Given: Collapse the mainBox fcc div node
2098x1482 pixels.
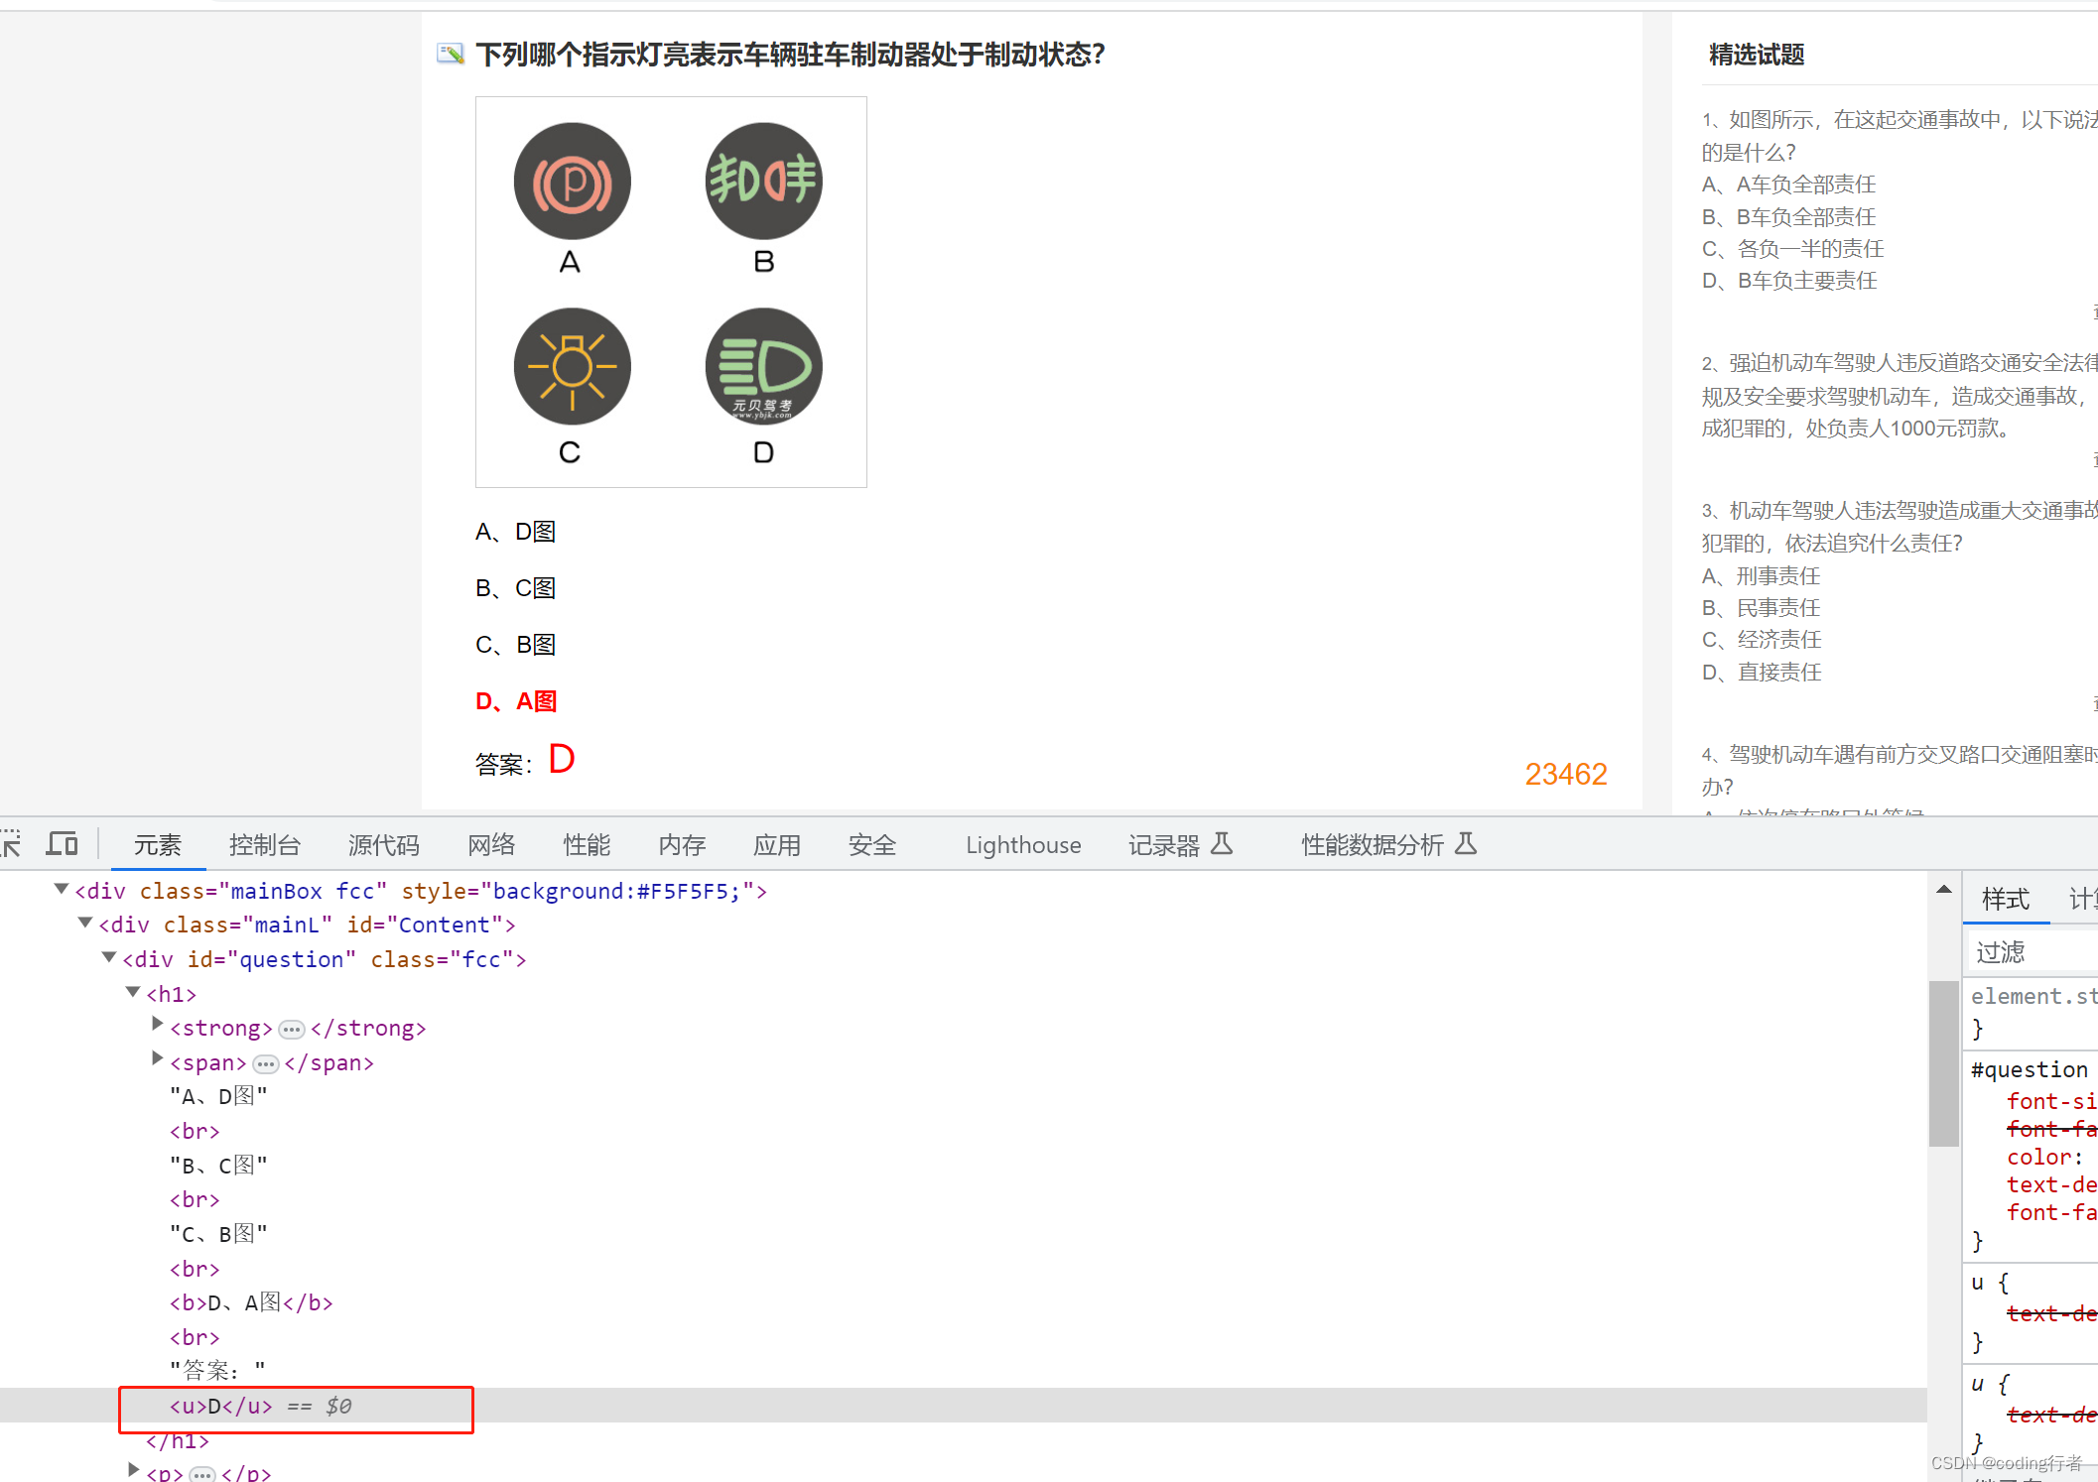Looking at the screenshot, I should pos(61,888).
